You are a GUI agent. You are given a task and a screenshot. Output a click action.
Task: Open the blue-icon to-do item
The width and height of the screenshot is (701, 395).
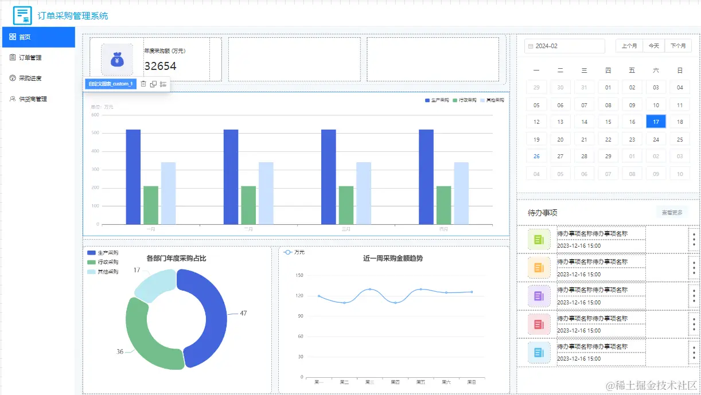pos(539,352)
